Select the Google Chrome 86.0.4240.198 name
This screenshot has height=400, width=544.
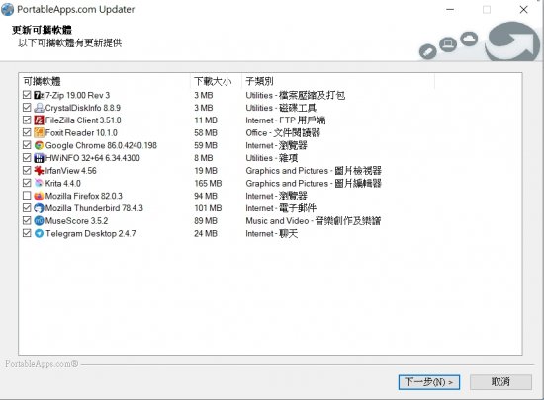pyautogui.click(x=101, y=145)
